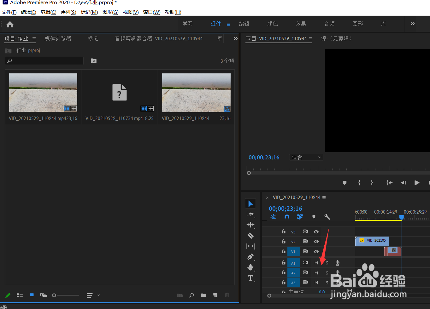Open Creative Cloud status icon
The image size is (430, 309).
[x=3, y=307]
